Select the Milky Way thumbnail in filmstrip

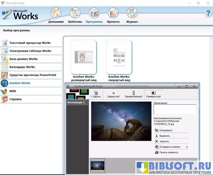click(x=98, y=165)
